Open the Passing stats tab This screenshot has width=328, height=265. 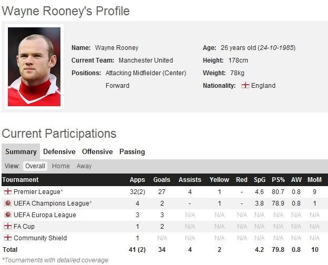coord(132,151)
